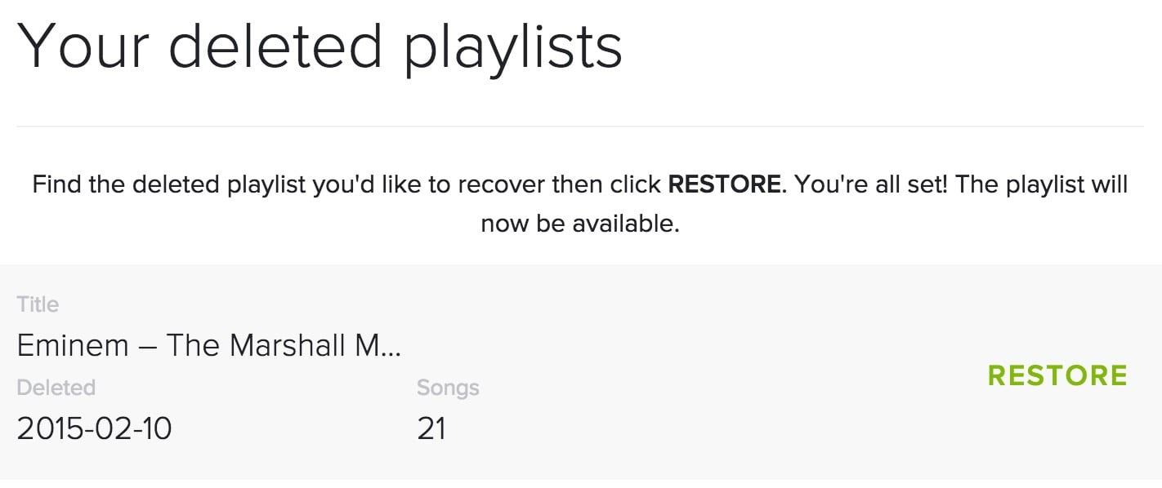This screenshot has height=488, width=1162.
Task: Select the gray playlist row
Action: point(572,367)
